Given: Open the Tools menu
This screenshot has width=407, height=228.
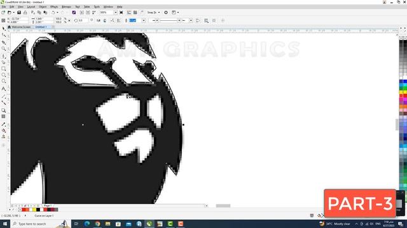Looking at the screenshot, I should (x=97, y=7).
